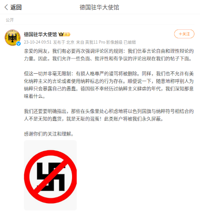This screenshot has width=200, height=212.
Task: Open the 真我11 Pro 影像越级 source link
Action: click(x=104, y=42)
